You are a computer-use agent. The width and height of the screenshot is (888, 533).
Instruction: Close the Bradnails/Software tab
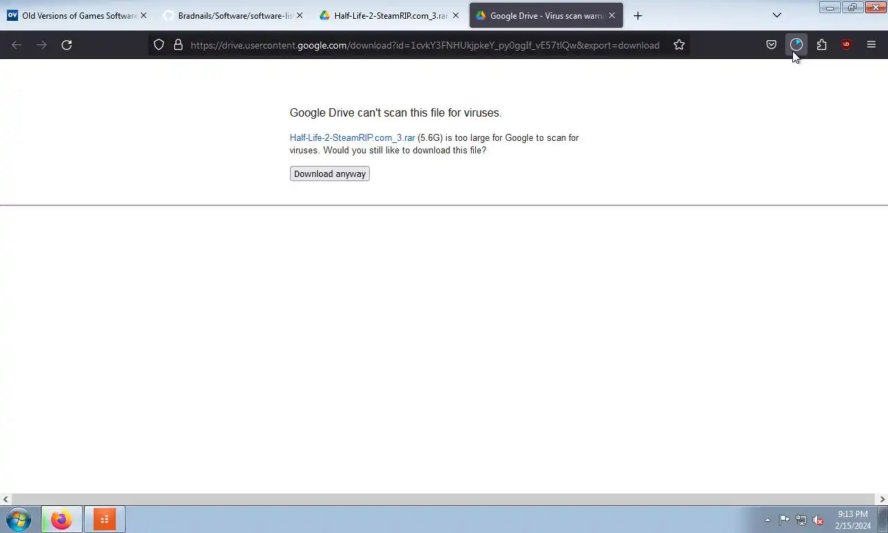pos(300,15)
